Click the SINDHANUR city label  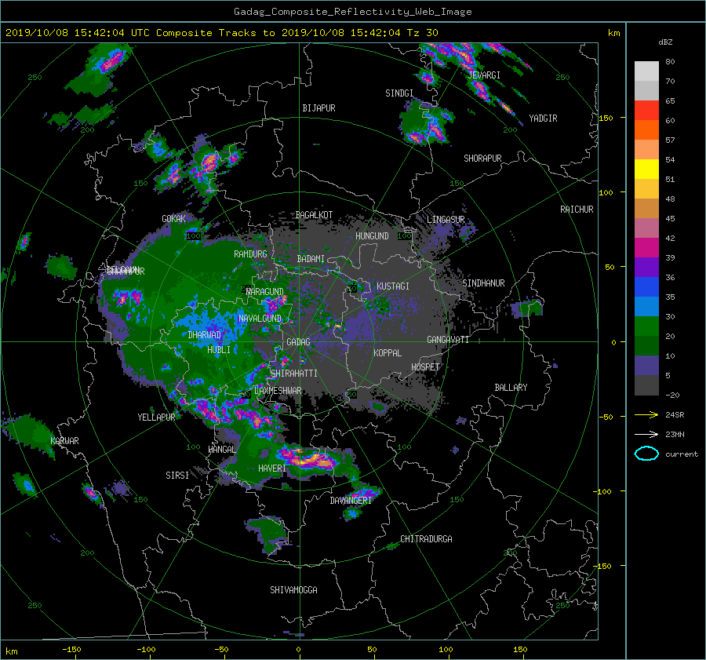(x=483, y=283)
